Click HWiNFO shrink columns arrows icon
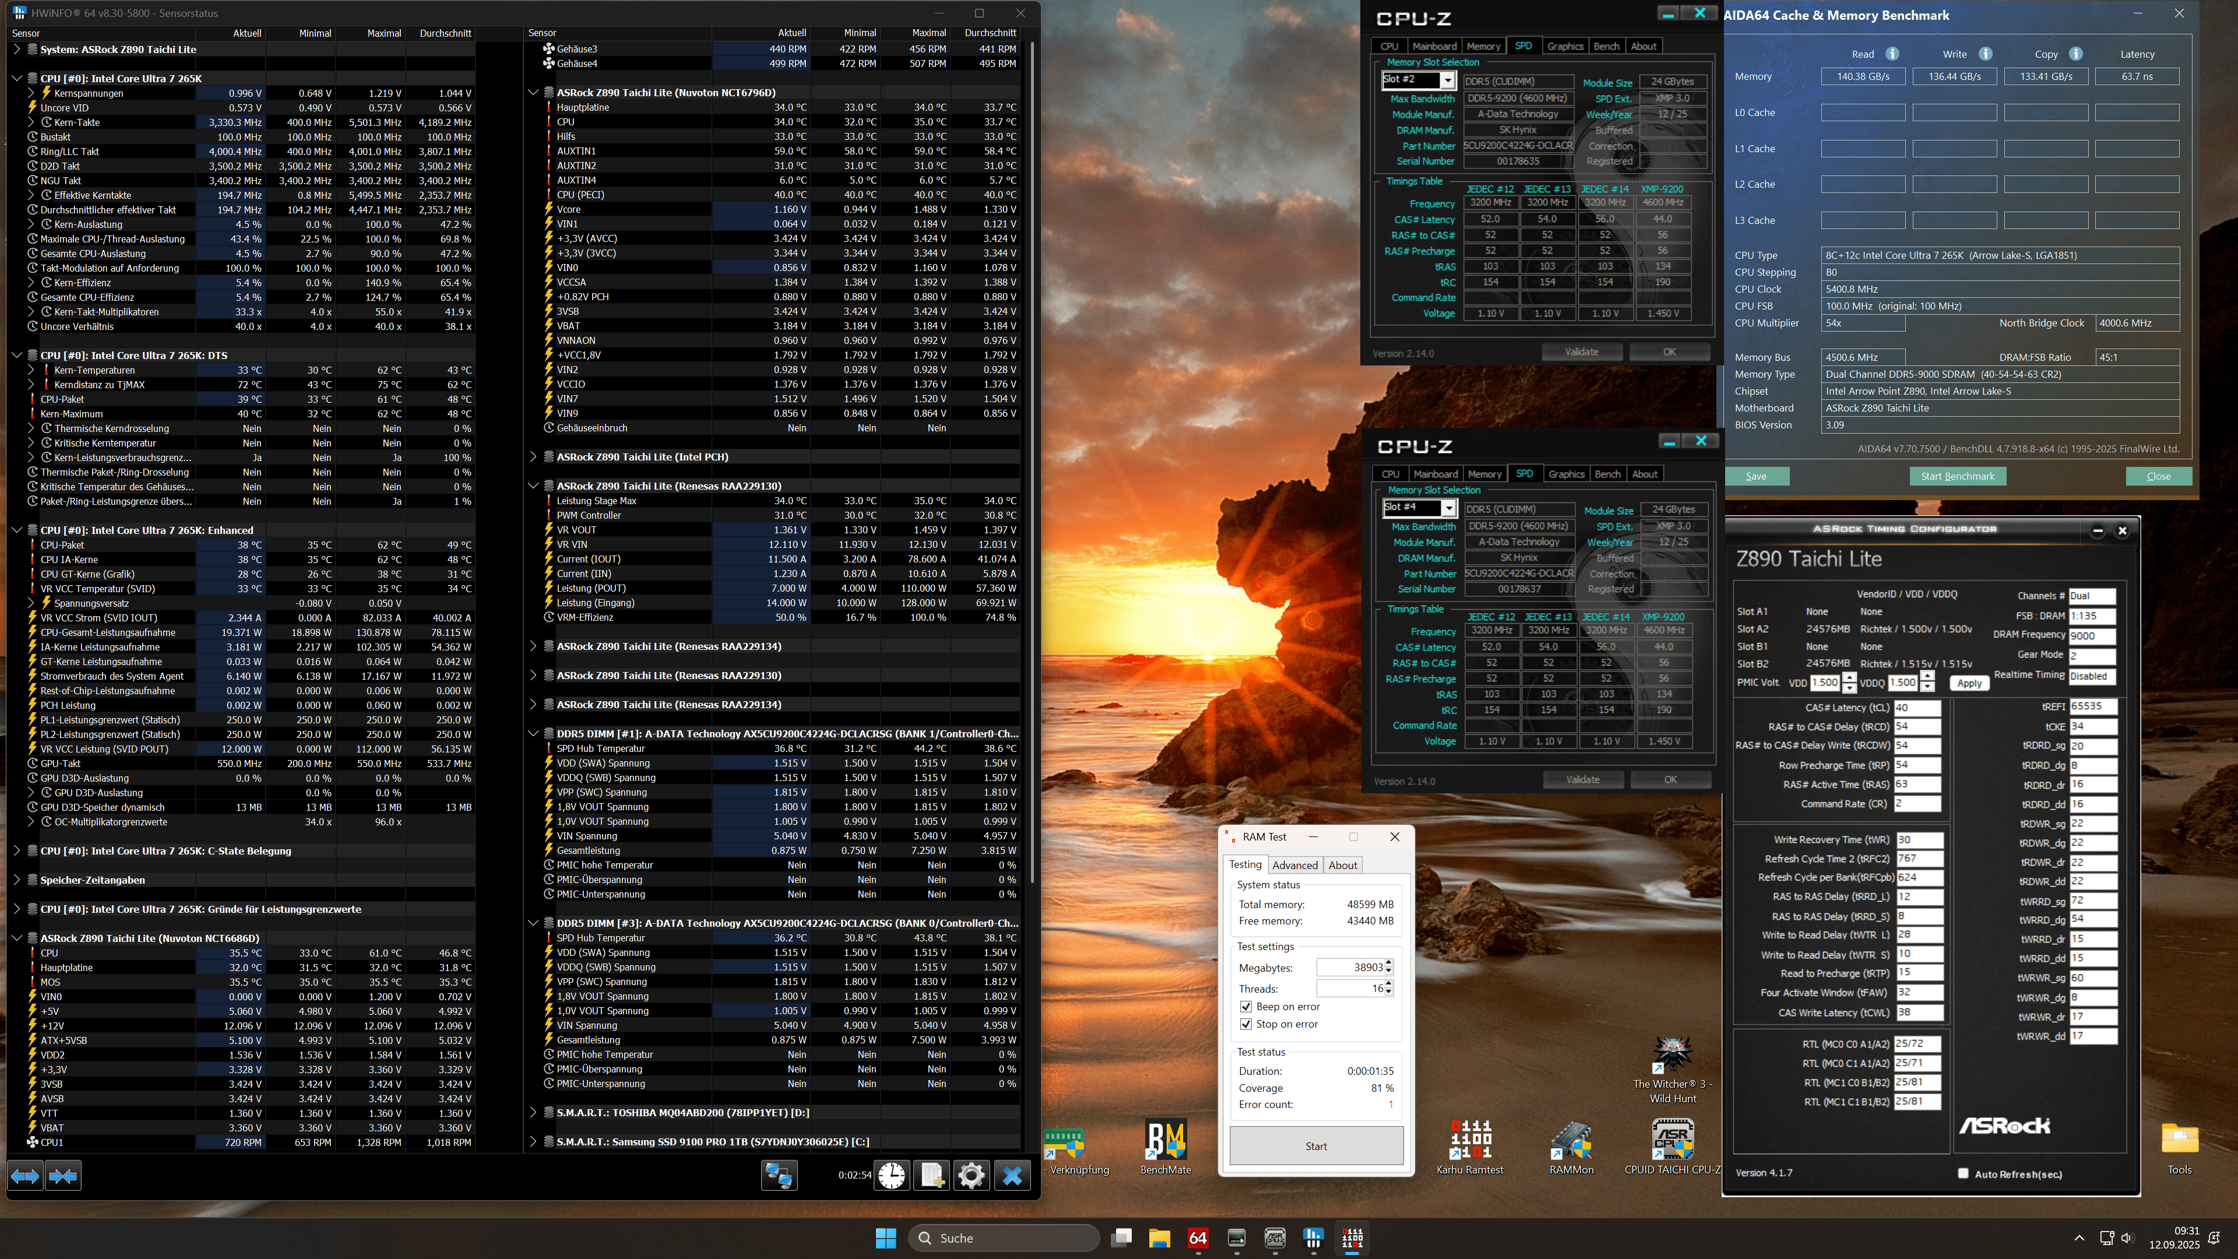Viewport: 2238px width, 1259px height. coord(64,1176)
